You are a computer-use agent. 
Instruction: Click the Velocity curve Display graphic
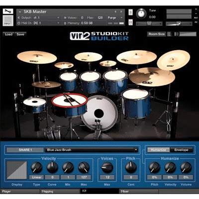17,170
